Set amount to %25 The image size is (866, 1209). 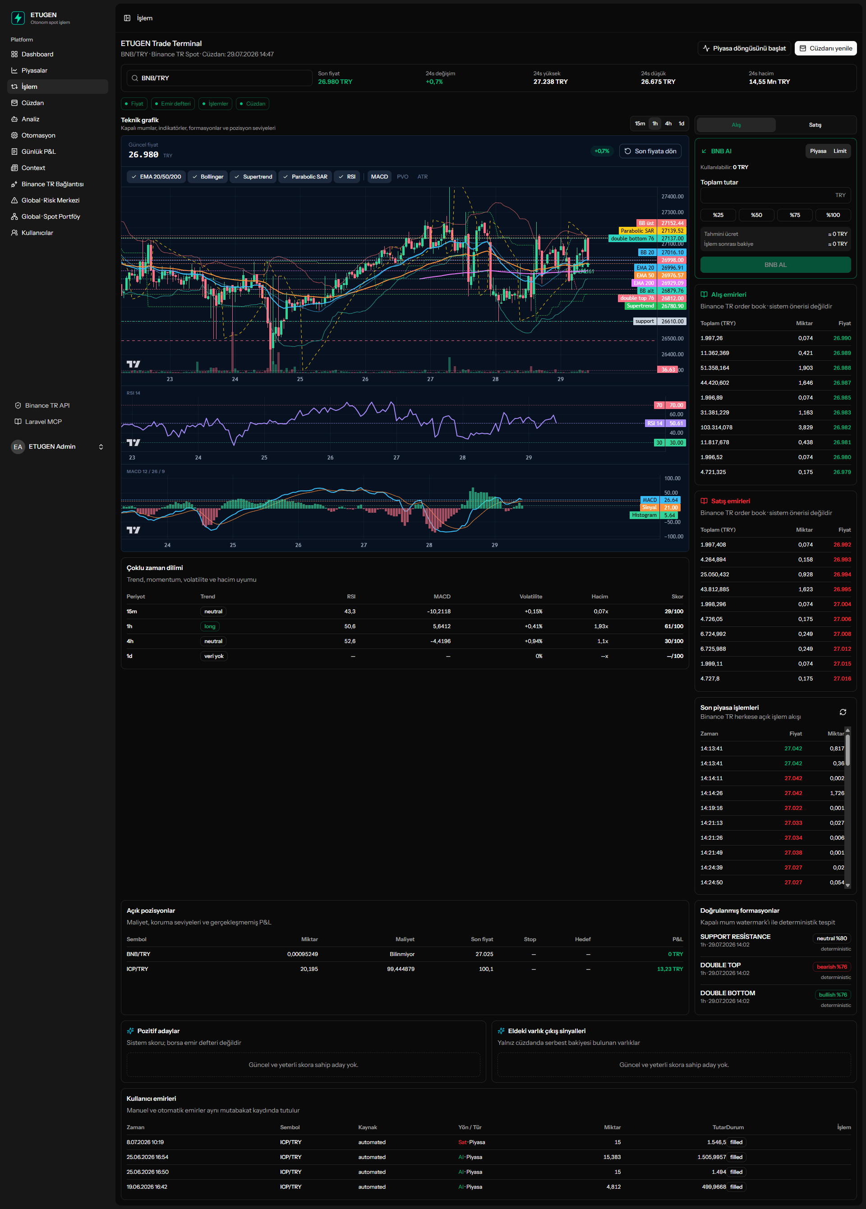click(x=719, y=216)
